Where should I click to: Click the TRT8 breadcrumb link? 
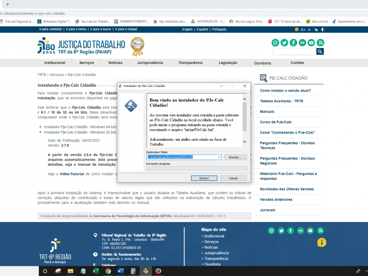coord(42,75)
